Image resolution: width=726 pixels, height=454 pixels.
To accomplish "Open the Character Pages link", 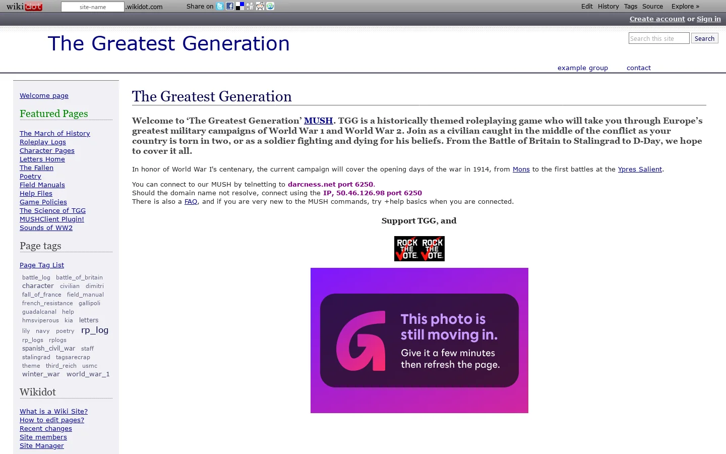I will click(x=47, y=151).
